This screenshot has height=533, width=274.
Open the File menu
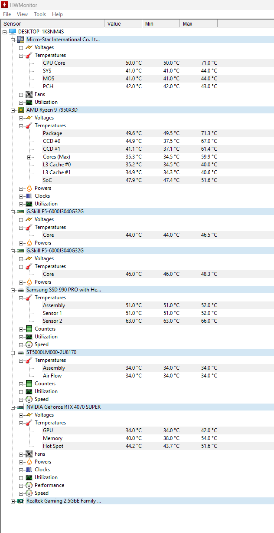(x=7, y=14)
